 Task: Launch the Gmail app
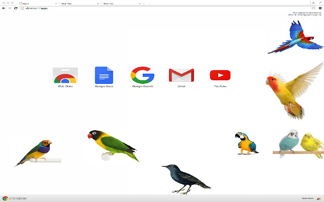tap(181, 78)
